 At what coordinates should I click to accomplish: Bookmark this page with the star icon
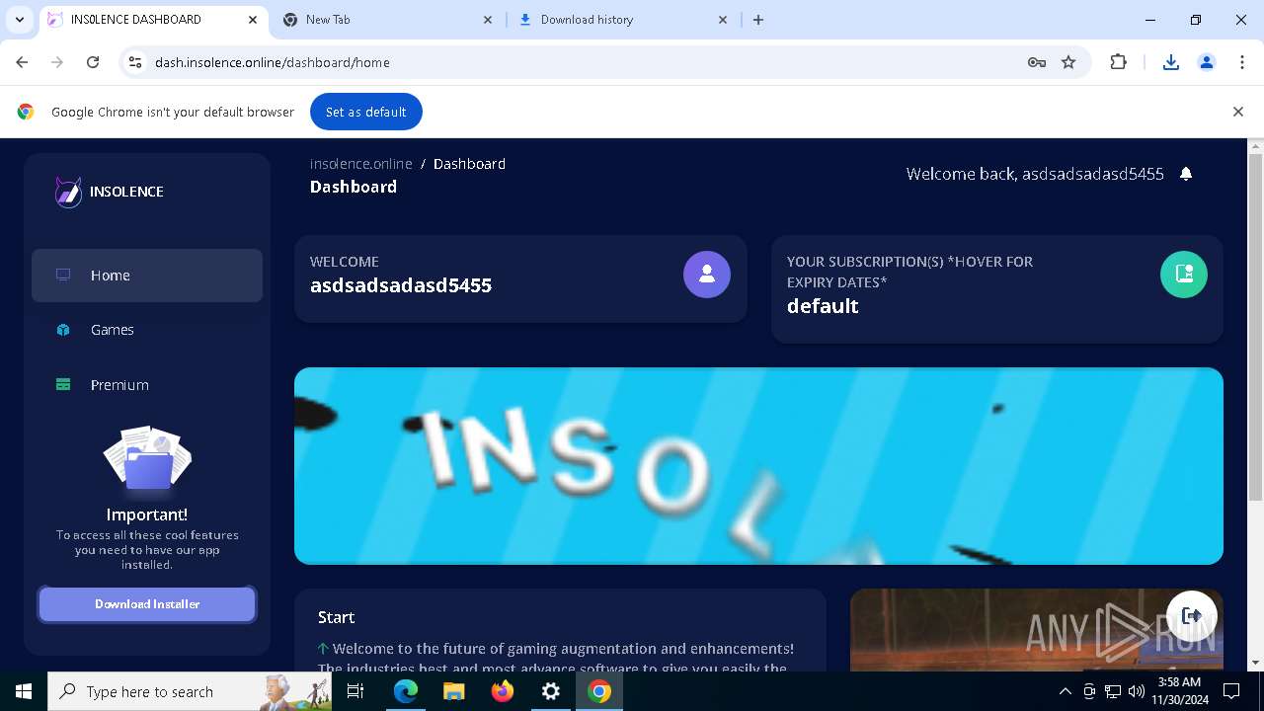(x=1068, y=62)
